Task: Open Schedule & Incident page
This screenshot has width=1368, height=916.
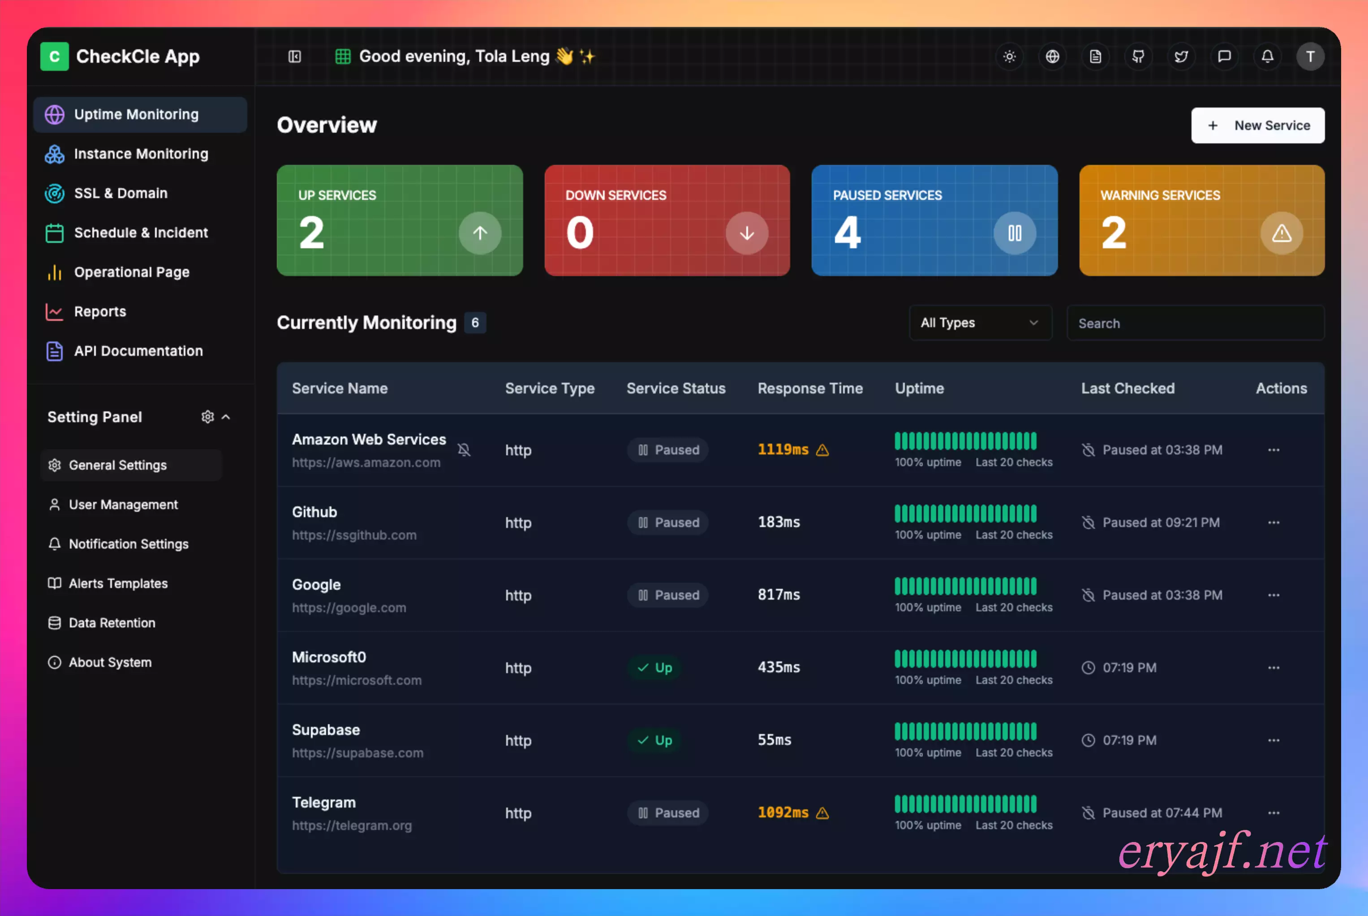Action: click(140, 233)
